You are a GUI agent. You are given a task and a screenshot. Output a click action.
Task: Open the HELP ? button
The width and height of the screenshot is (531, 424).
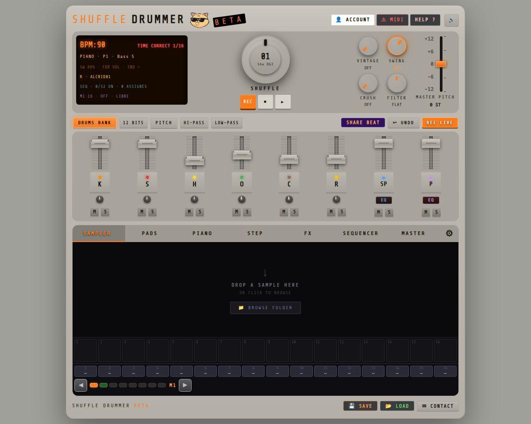[x=425, y=20]
